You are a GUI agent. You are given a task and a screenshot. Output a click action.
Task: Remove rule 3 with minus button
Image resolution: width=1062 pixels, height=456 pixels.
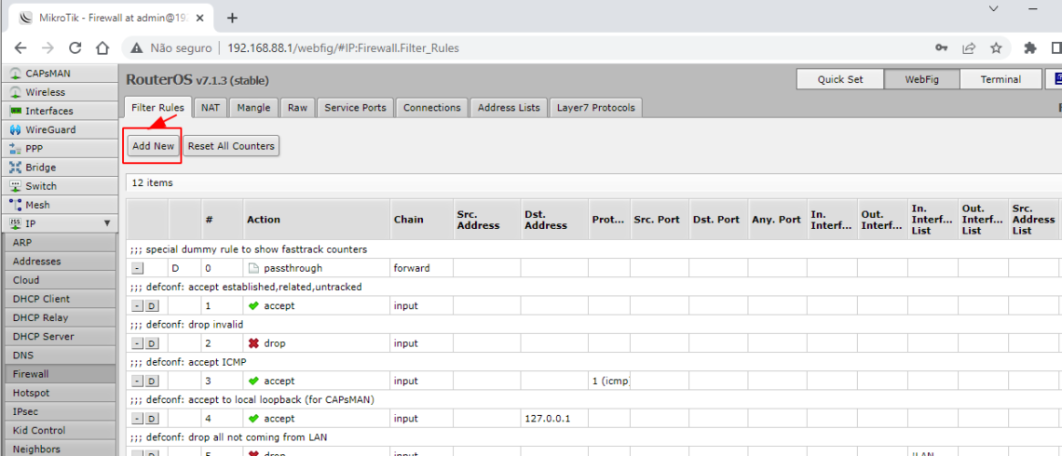pos(138,381)
